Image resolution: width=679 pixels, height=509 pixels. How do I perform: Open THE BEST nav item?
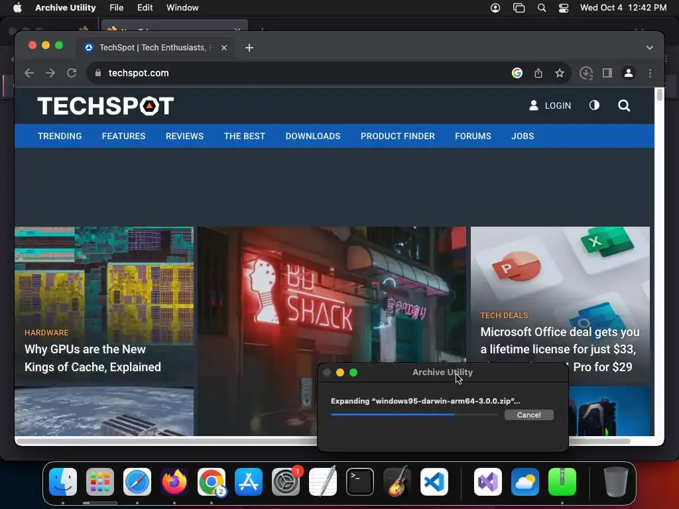pos(245,136)
